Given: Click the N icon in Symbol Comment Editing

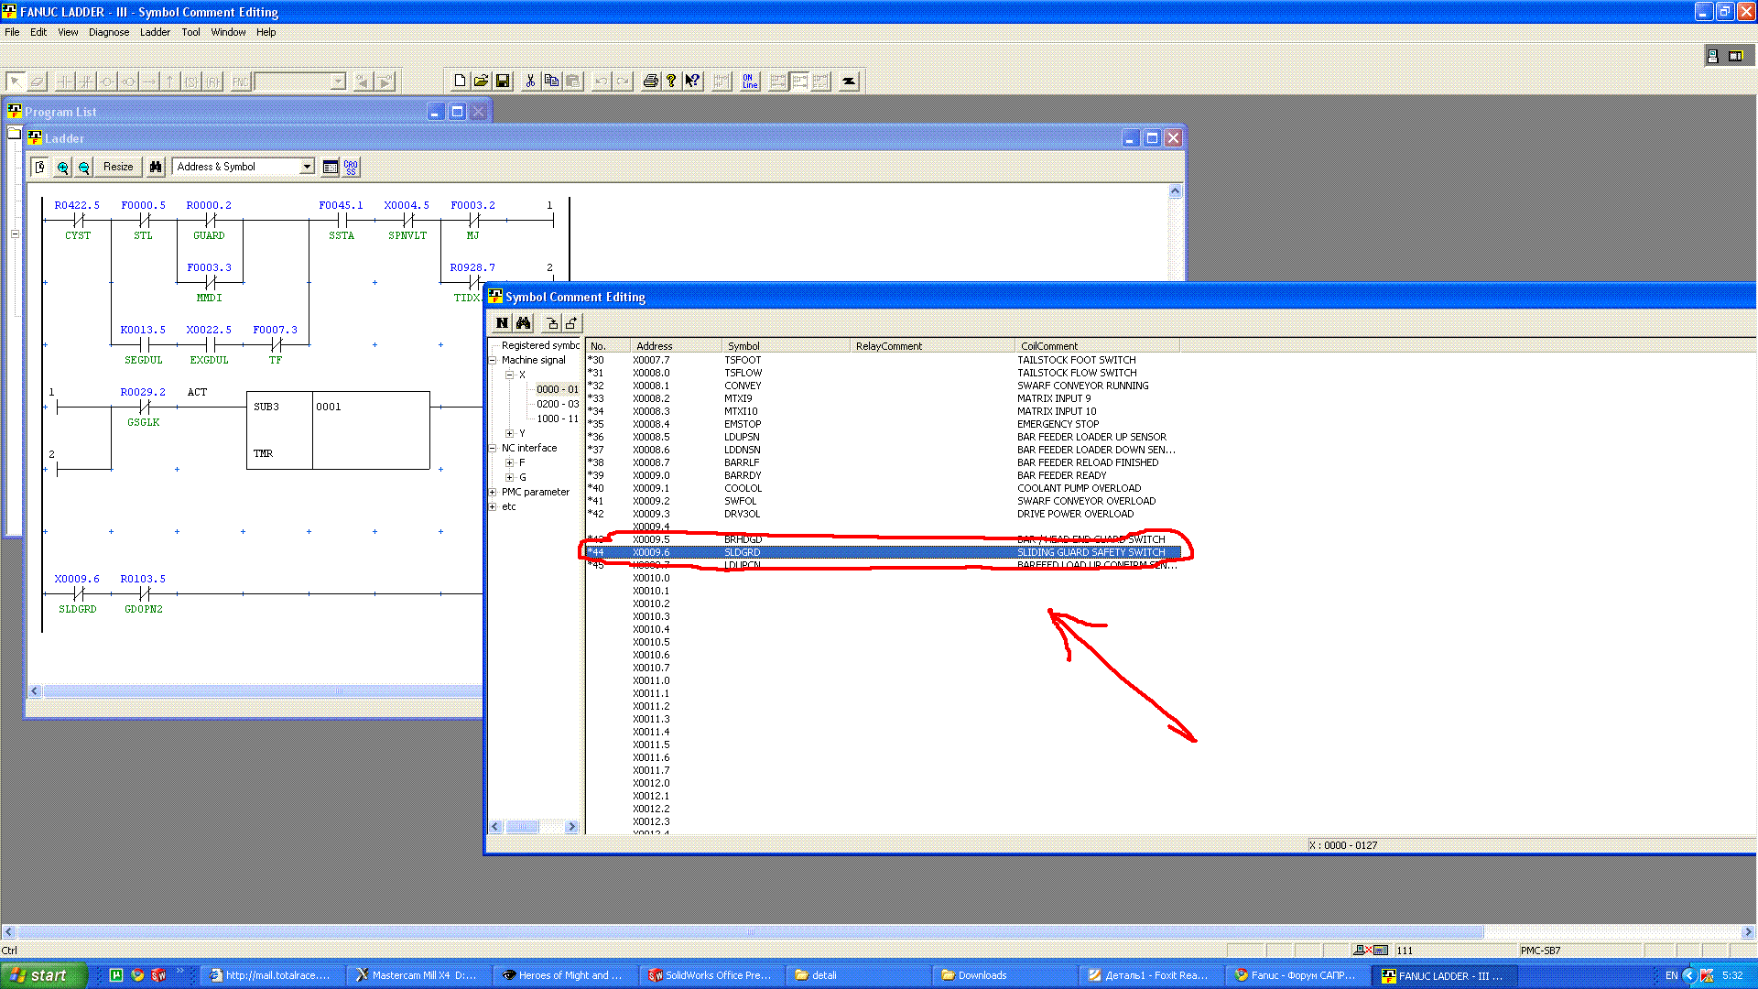Looking at the screenshot, I should (x=502, y=323).
